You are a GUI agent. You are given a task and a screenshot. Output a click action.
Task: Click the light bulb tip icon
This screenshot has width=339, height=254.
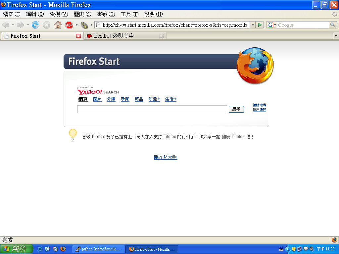tap(73, 135)
